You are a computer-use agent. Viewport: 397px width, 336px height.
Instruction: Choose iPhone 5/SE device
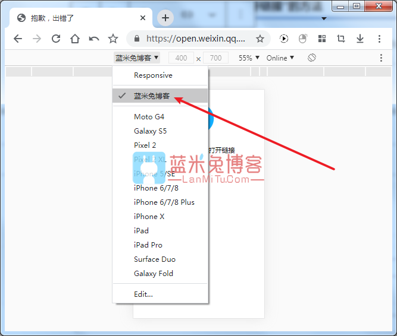(x=160, y=174)
